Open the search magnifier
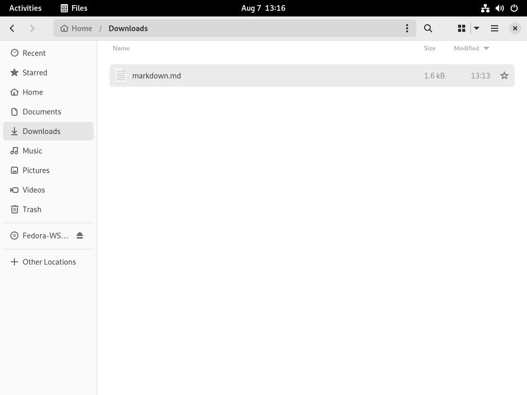Screen dimensions: 527x395 pos(428,28)
